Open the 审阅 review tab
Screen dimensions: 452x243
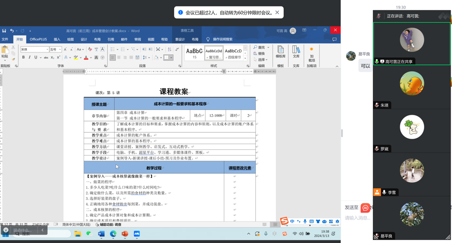pos(137,39)
